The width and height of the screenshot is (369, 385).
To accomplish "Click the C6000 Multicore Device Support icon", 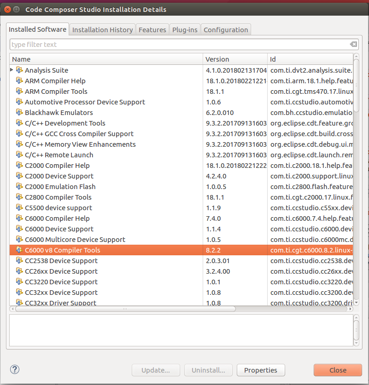I will [x=19, y=239].
